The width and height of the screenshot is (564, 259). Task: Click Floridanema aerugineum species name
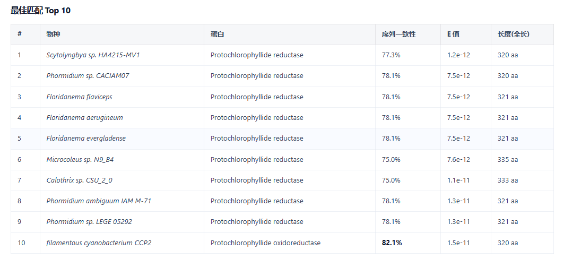click(84, 118)
